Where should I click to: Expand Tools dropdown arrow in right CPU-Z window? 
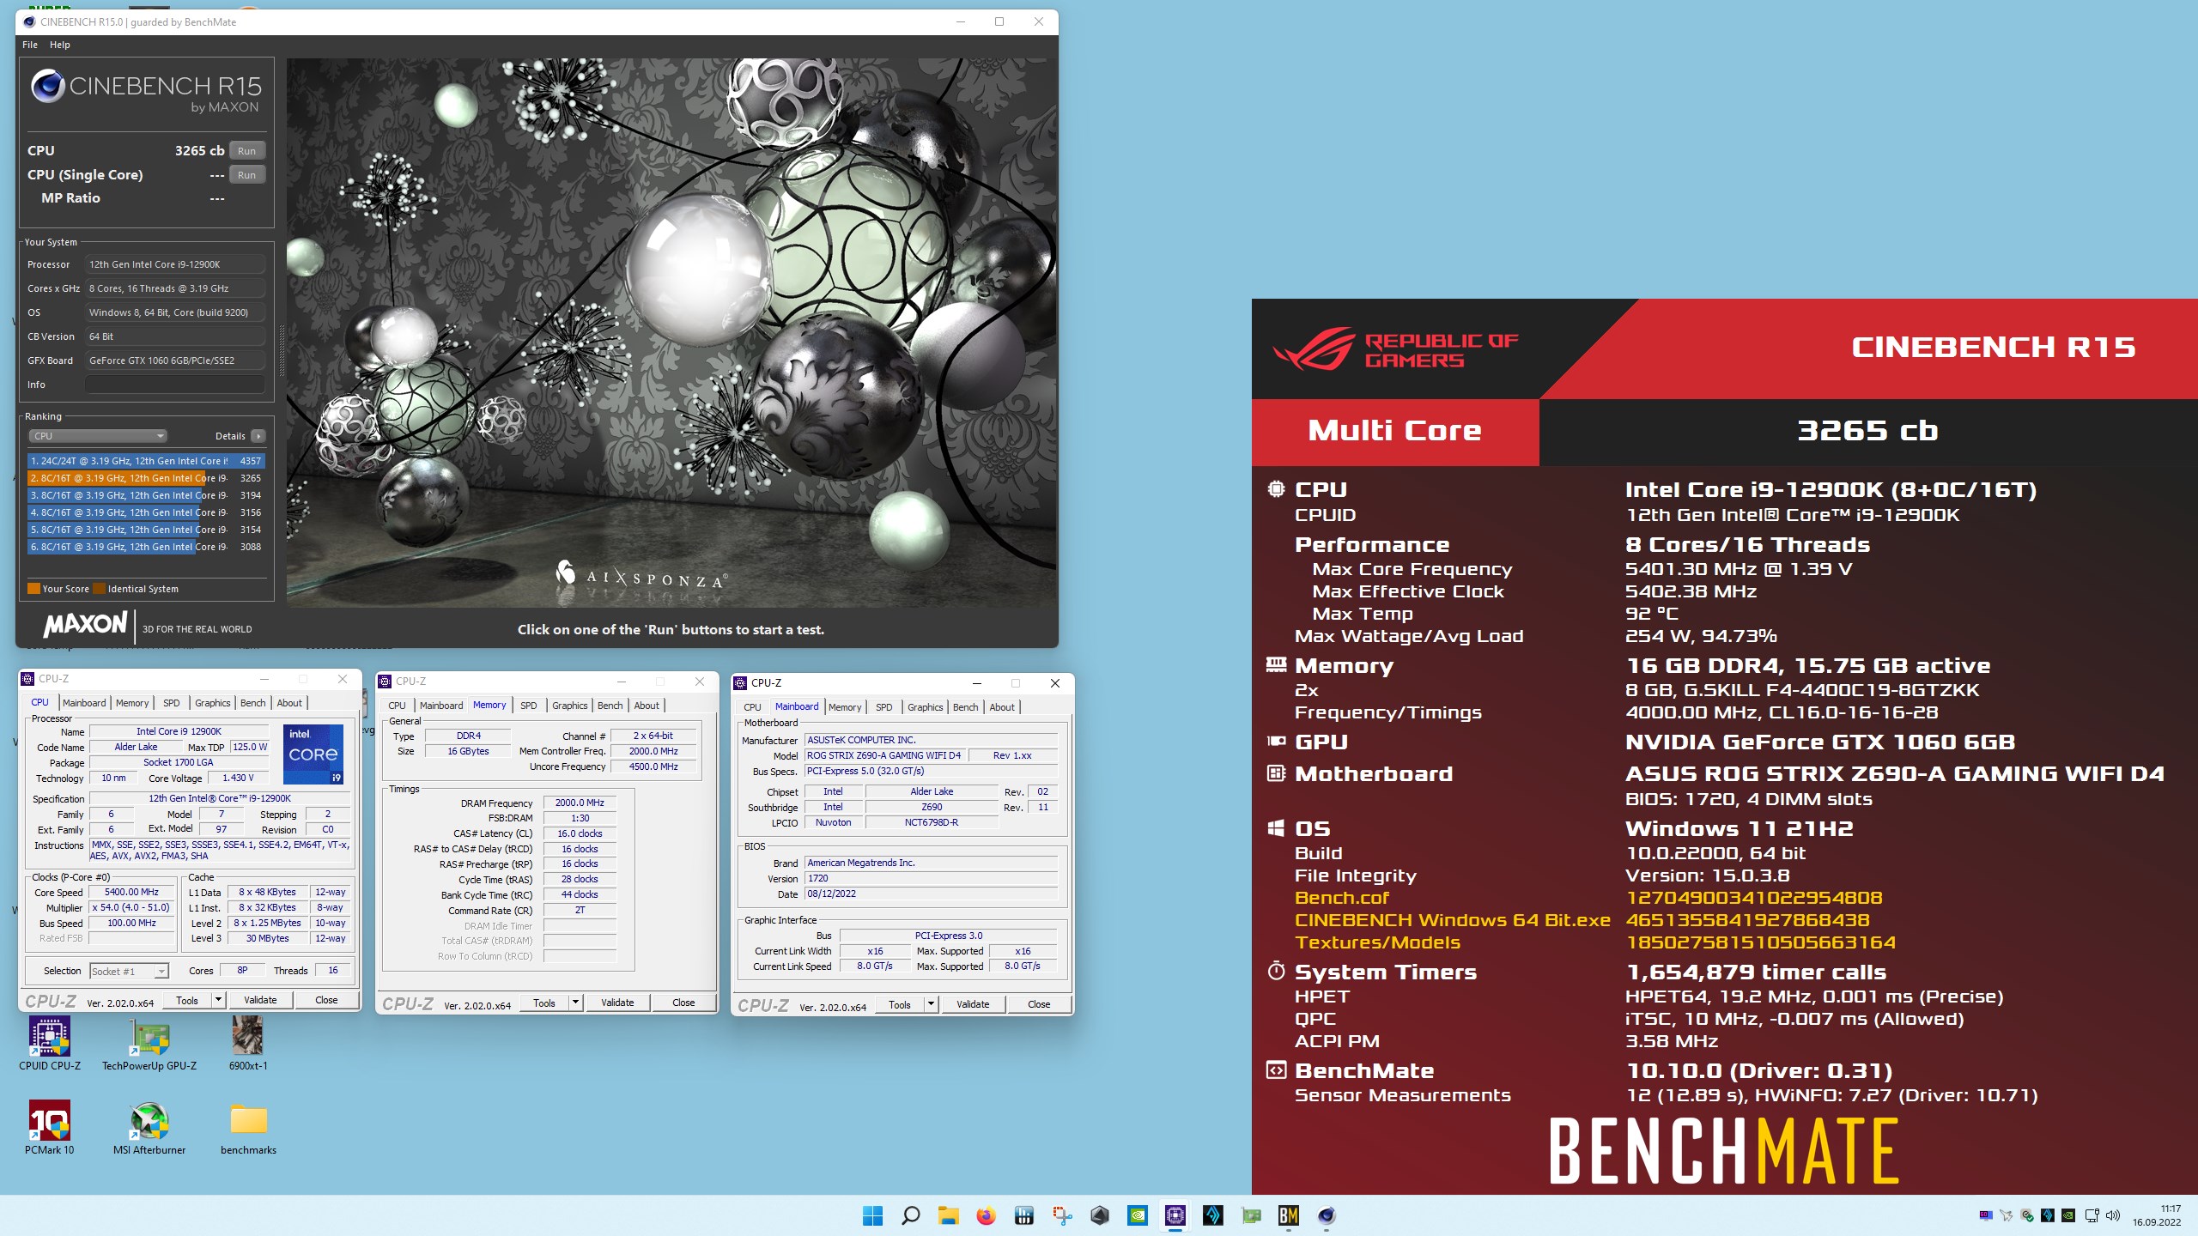[931, 1004]
